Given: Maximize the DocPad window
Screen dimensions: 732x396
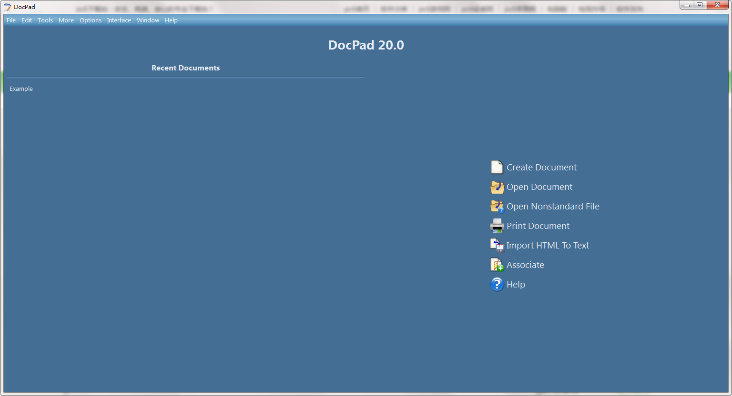Looking at the screenshot, I should pyautogui.click(x=700, y=5).
